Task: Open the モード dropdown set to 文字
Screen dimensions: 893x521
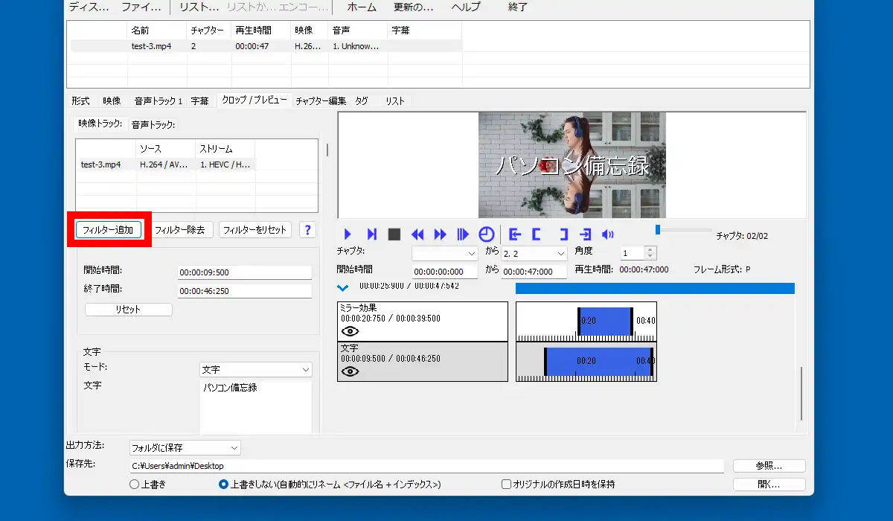Action: click(x=256, y=370)
